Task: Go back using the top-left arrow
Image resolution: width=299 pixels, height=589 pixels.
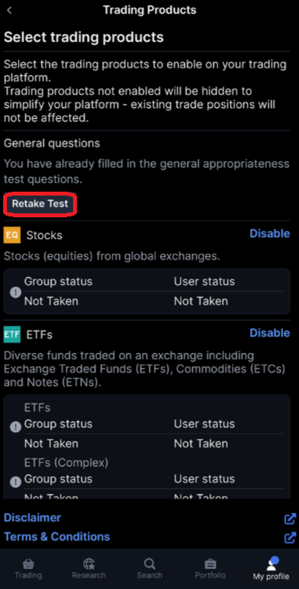Action: [9, 10]
